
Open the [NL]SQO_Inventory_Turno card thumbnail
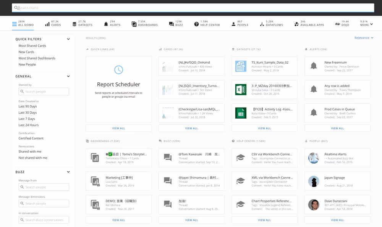pyautogui.click(x=168, y=90)
